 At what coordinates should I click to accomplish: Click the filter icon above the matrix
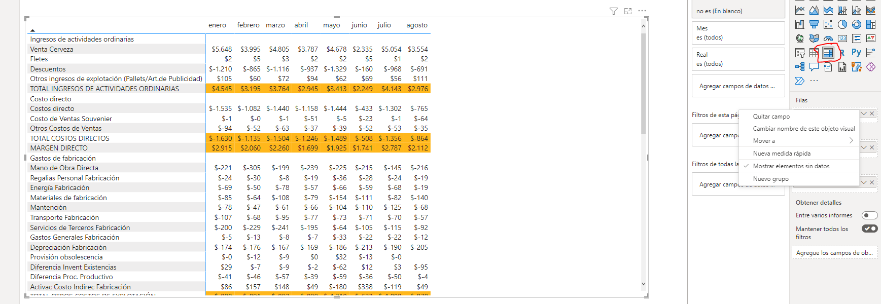(x=614, y=11)
